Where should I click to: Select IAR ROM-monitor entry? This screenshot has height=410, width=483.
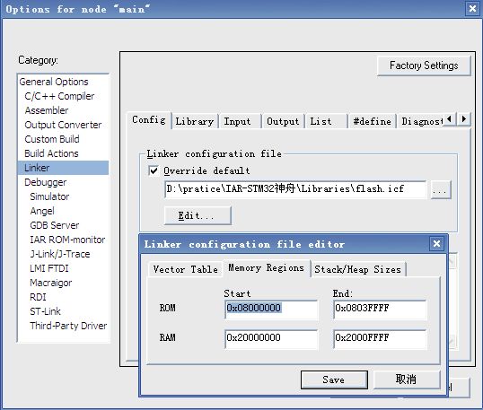point(67,240)
